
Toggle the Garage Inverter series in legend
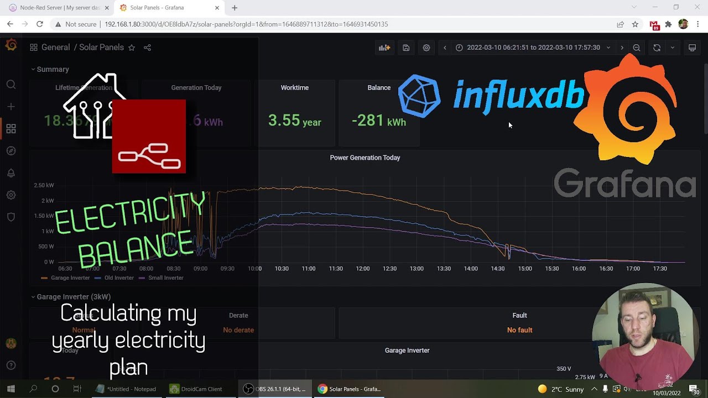pyautogui.click(x=70, y=278)
